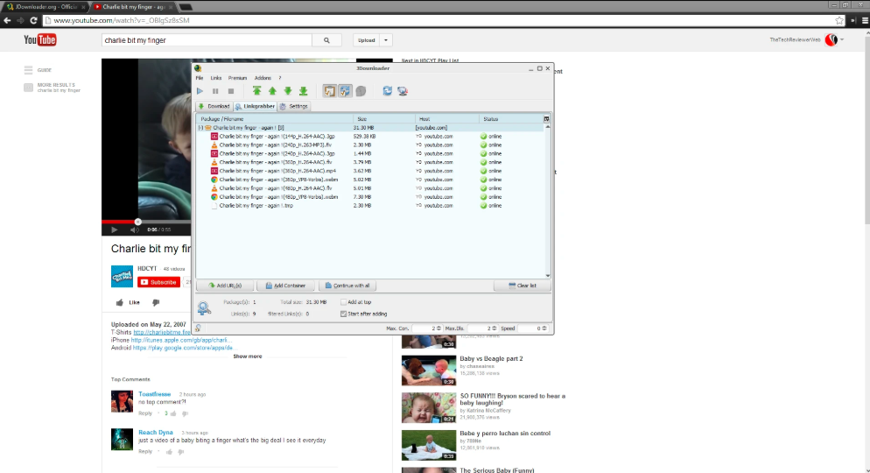
Task: Subscribe to the HDCYT channel
Action: [x=158, y=282]
